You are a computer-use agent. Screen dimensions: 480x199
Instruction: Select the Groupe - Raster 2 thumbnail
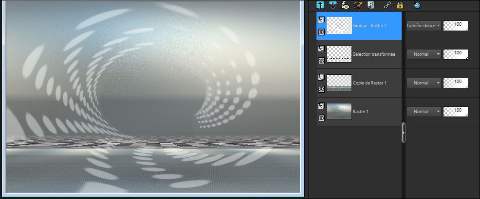[x=339, y=26]
